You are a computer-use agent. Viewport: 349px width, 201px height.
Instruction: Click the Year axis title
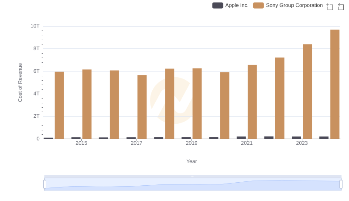pyautogui.click(x=192, y=161)
